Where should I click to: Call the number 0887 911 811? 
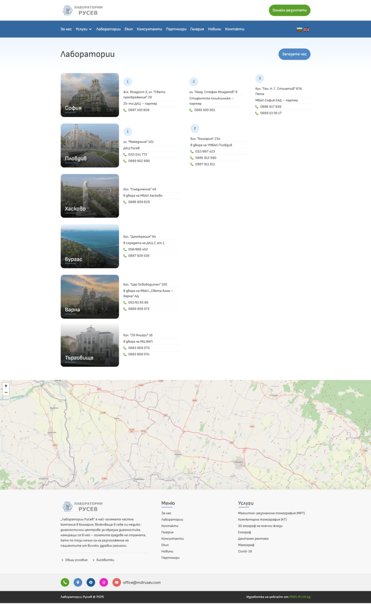(205, 164)
